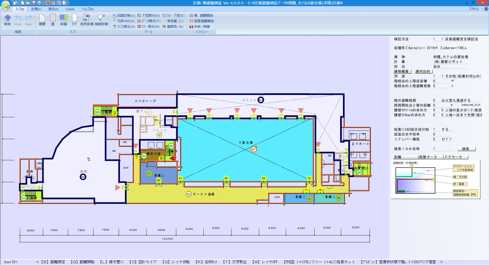The width and height of the screenshot is (489, 265).
Task: Open the 概要 overview document icon
Action: coord(42,20)
